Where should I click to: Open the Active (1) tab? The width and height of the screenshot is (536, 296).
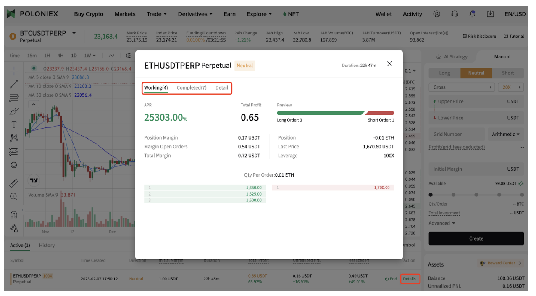pos(20,246)
